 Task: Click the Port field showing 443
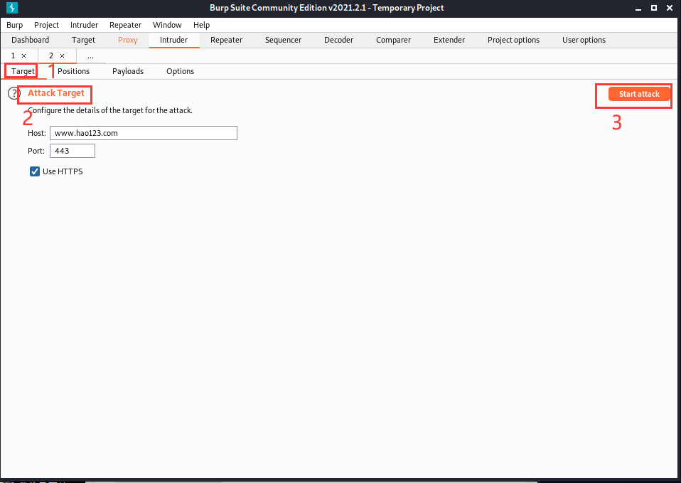[x=73, y=151]
